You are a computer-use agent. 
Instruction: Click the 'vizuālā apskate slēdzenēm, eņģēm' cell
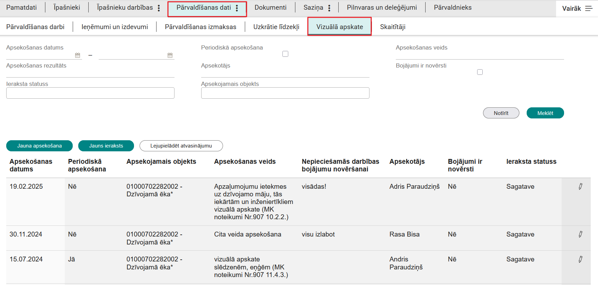pyautogui.click(x=251, y=267)
